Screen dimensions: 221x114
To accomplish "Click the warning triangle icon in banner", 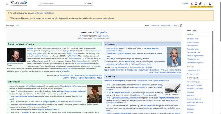I will tap(9, 13).
